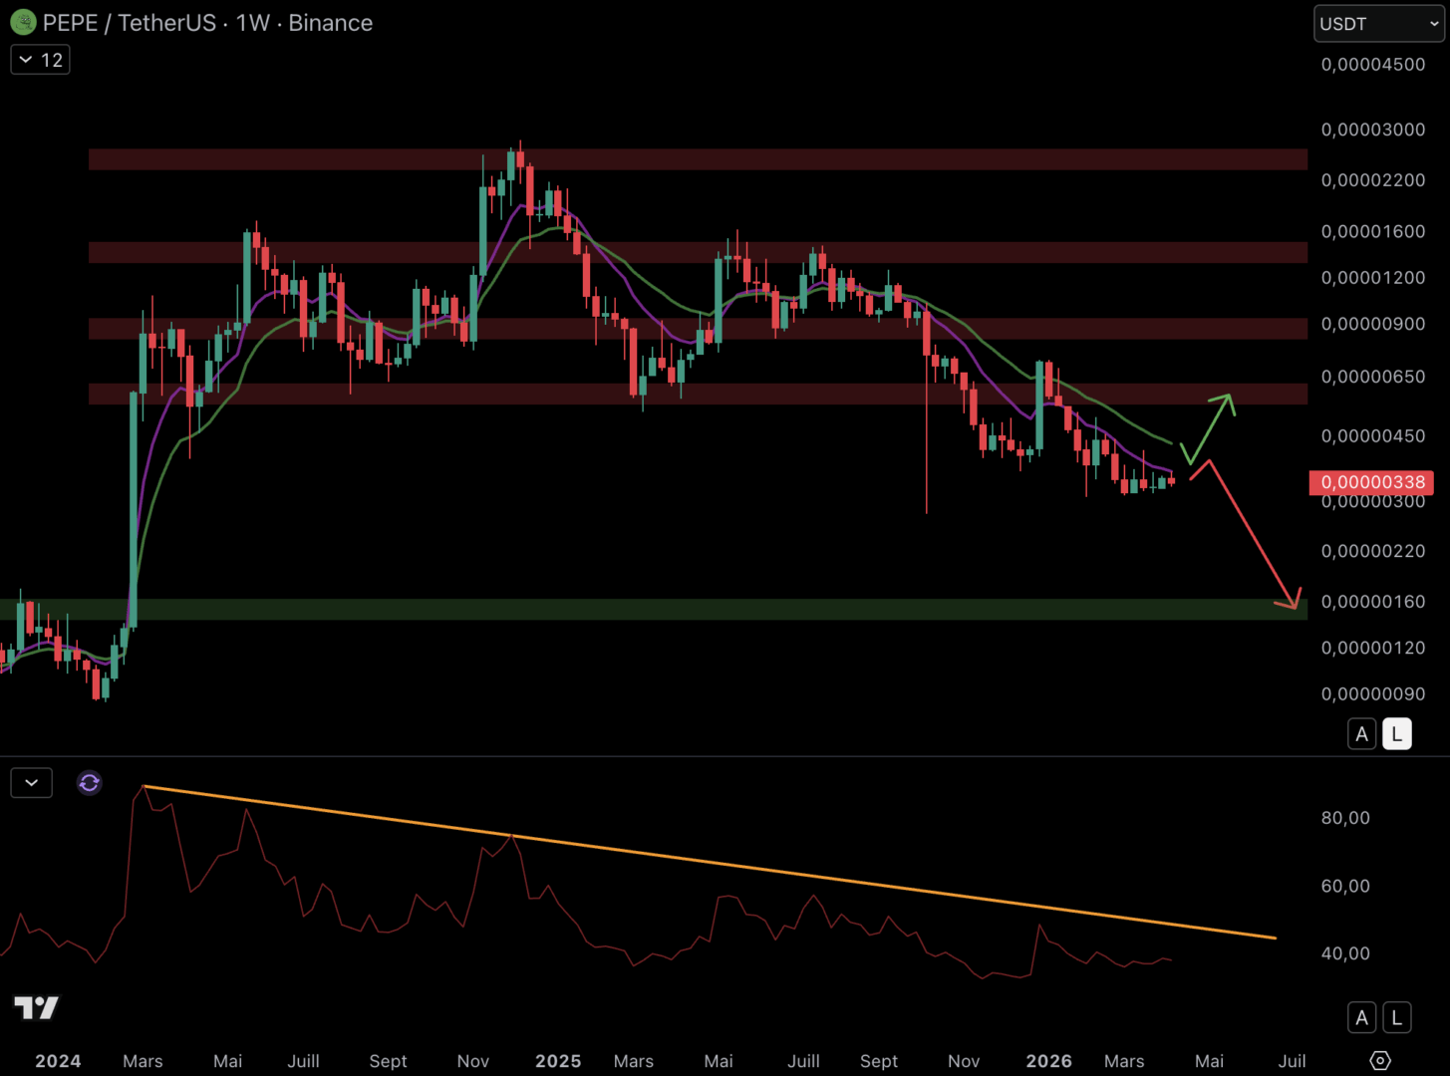Open chart settings gear icon
Image resolution: width=1450 pixels, height=1076 pixels.
1379,1060
